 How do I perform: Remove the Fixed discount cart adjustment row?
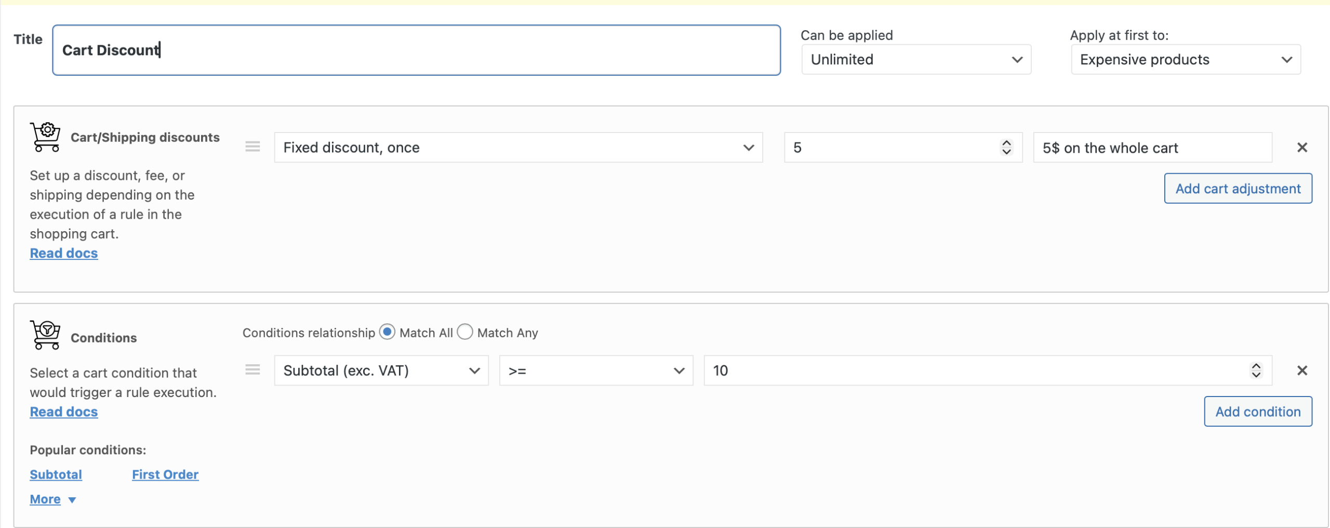click(1301, 148)
